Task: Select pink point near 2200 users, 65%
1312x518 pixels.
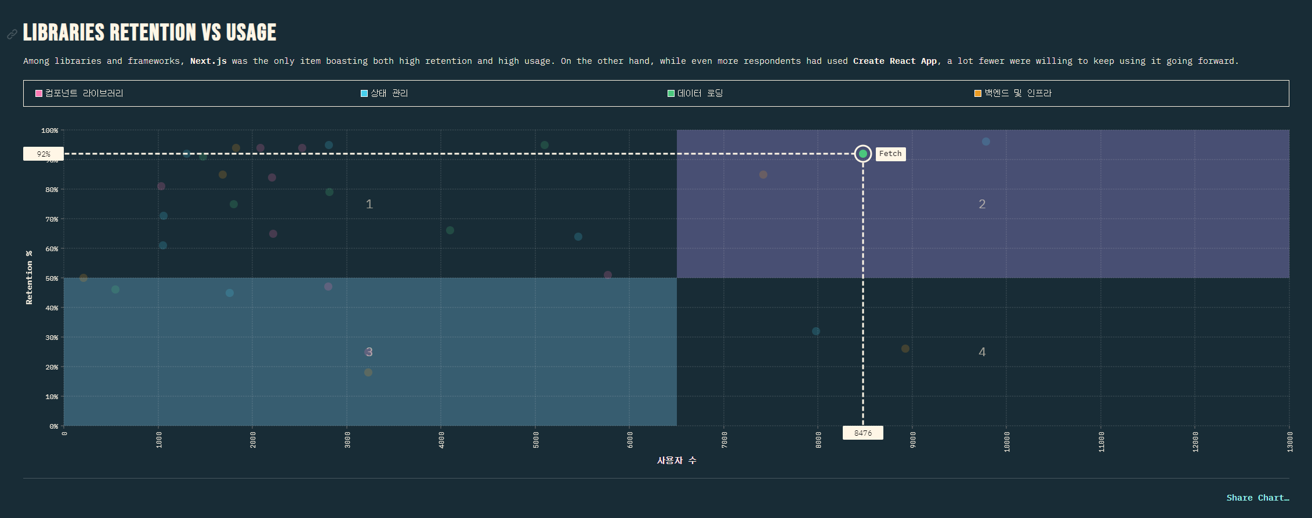Action: [x=273, y=234]
